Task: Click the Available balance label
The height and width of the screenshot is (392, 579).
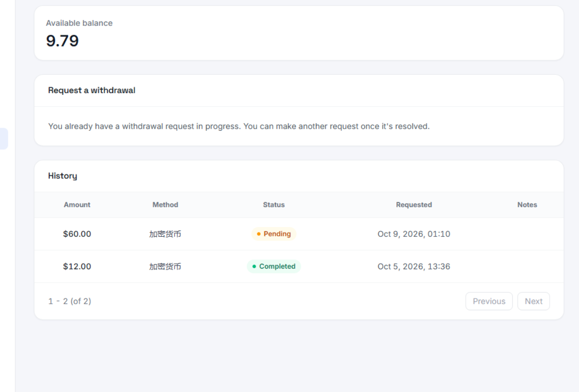Action: click(79, 23)
